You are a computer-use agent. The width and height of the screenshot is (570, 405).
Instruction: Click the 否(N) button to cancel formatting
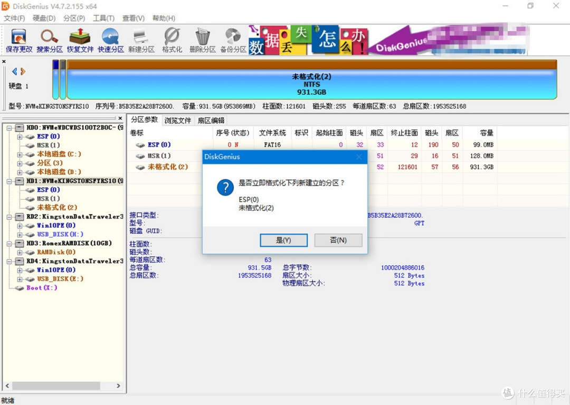click(x=338, y=240)
